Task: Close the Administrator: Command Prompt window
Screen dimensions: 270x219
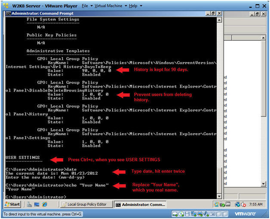Action: [x=219, y=13]
